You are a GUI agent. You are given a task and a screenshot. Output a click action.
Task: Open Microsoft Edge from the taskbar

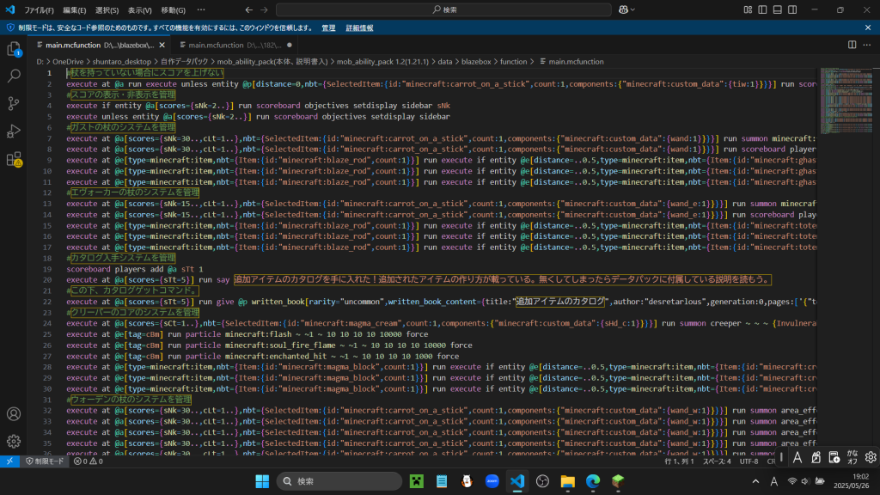tap(593, 481)
